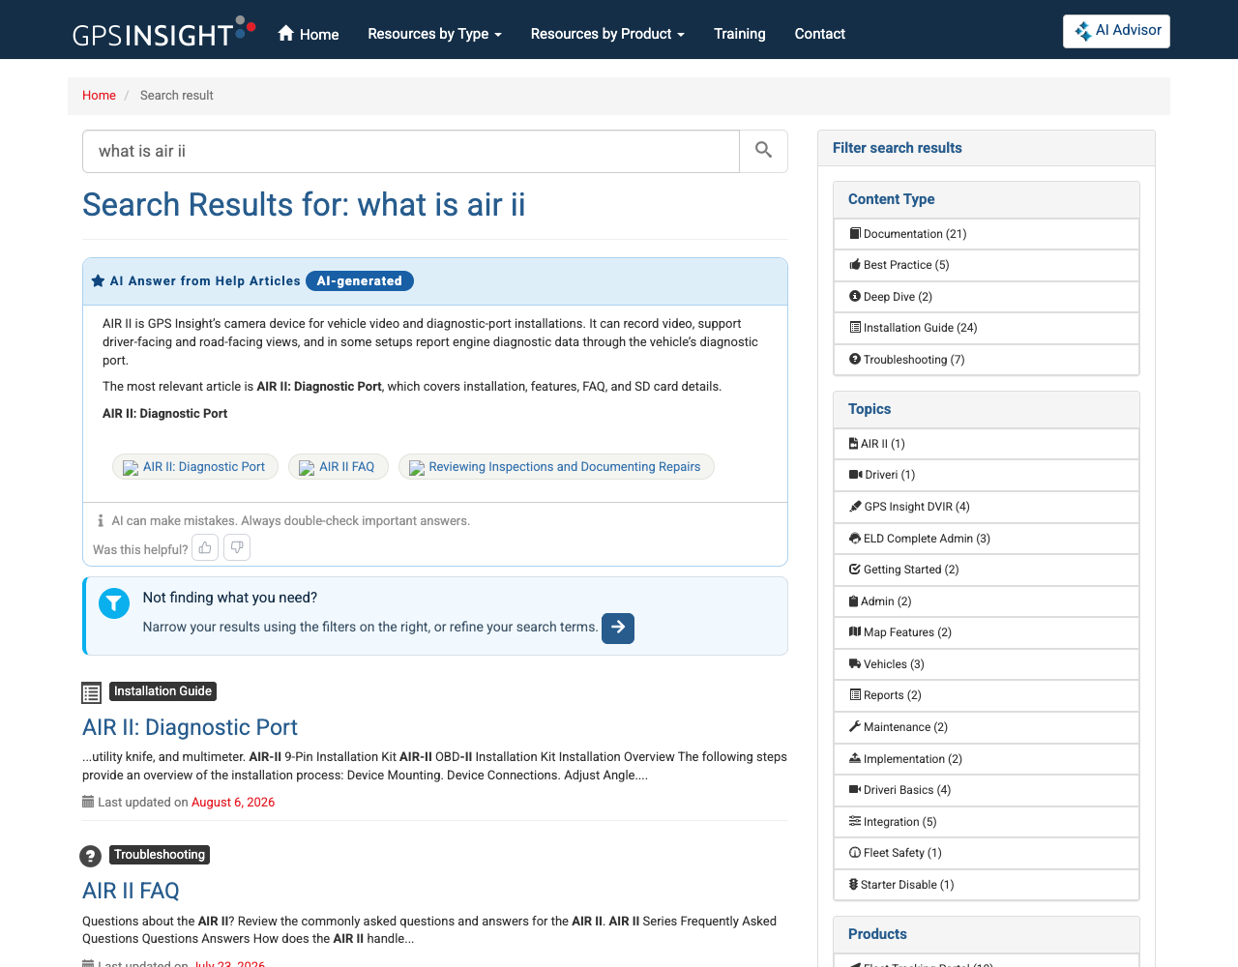1238x967 pixels.
Task: Click the star icon beside AI Answer heading
Action: pos(98,281)
